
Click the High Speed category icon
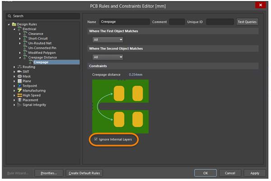pos(19,95)
